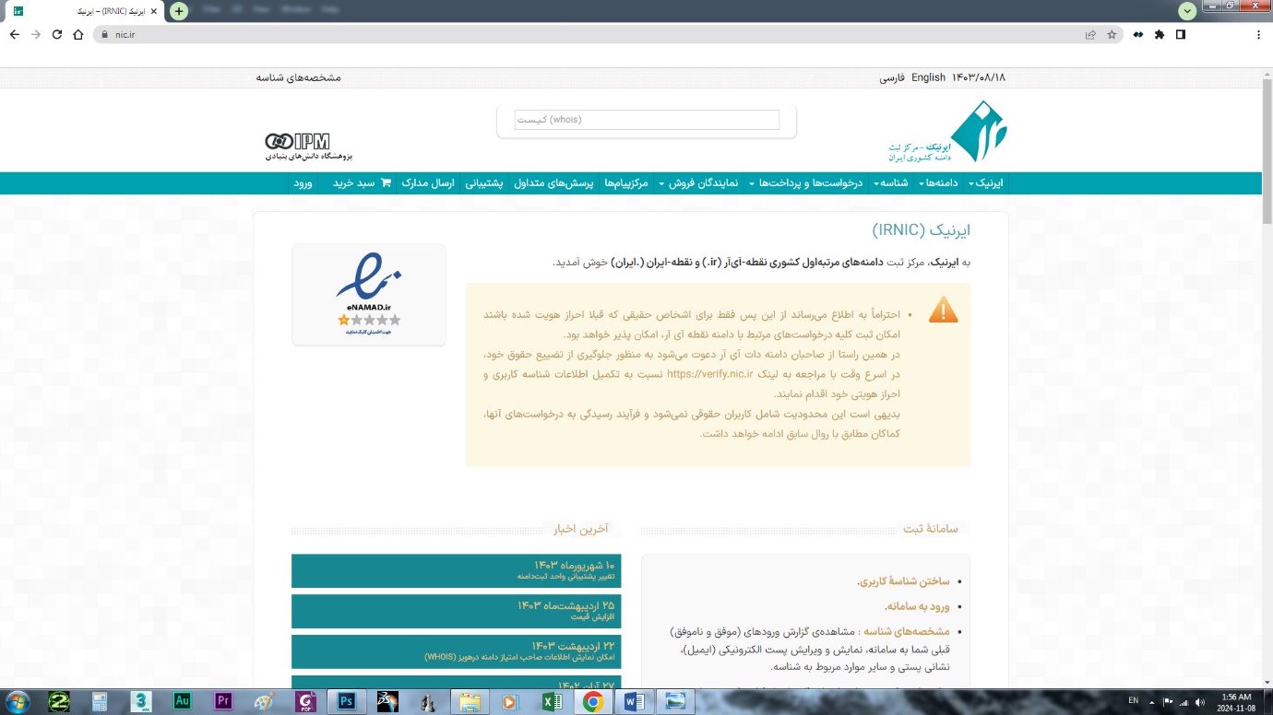1273x715 pixels.
Task: Open the extensions puzzle icon
Action: (x=1160, y=34)
